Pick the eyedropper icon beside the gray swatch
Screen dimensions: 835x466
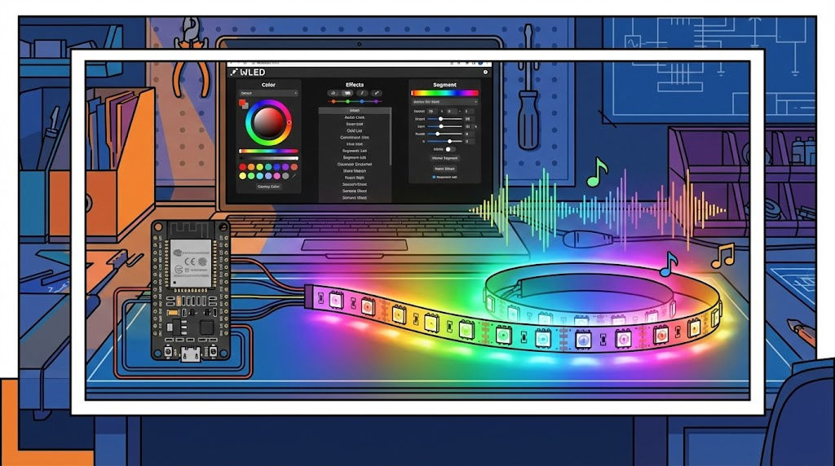(294, 175)
